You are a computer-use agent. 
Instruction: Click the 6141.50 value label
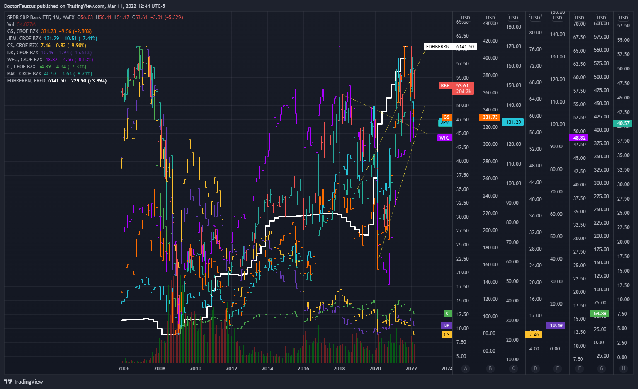point(465,47)
